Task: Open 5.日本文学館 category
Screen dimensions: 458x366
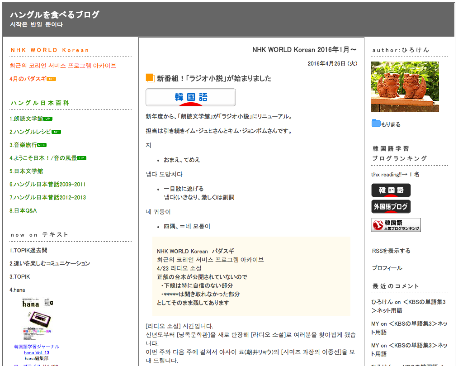Action: tap(26, 171)
